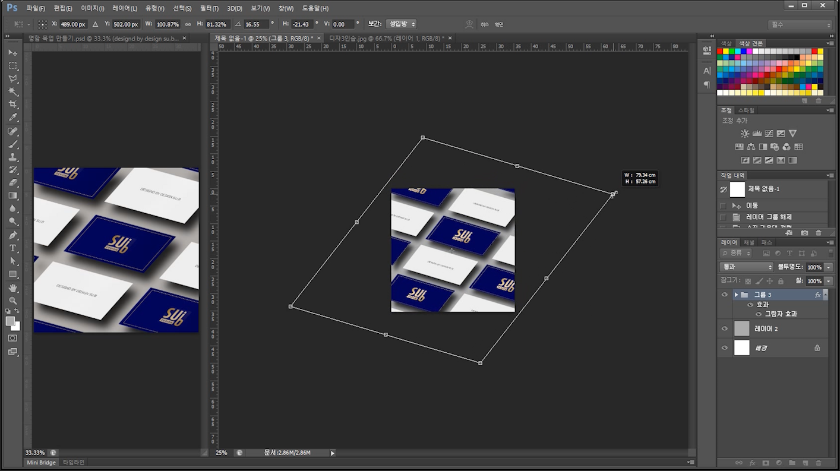This screenshot has width=840, height=471.
Task: Add layer style fx at Layers bottom
Action: [752, 463]
